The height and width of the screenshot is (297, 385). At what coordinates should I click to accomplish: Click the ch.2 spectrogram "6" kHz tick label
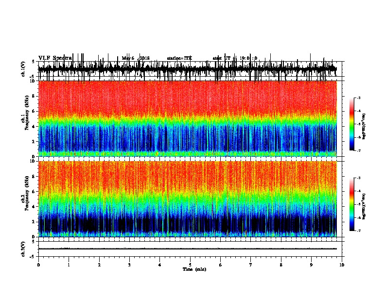coord(34,192)
